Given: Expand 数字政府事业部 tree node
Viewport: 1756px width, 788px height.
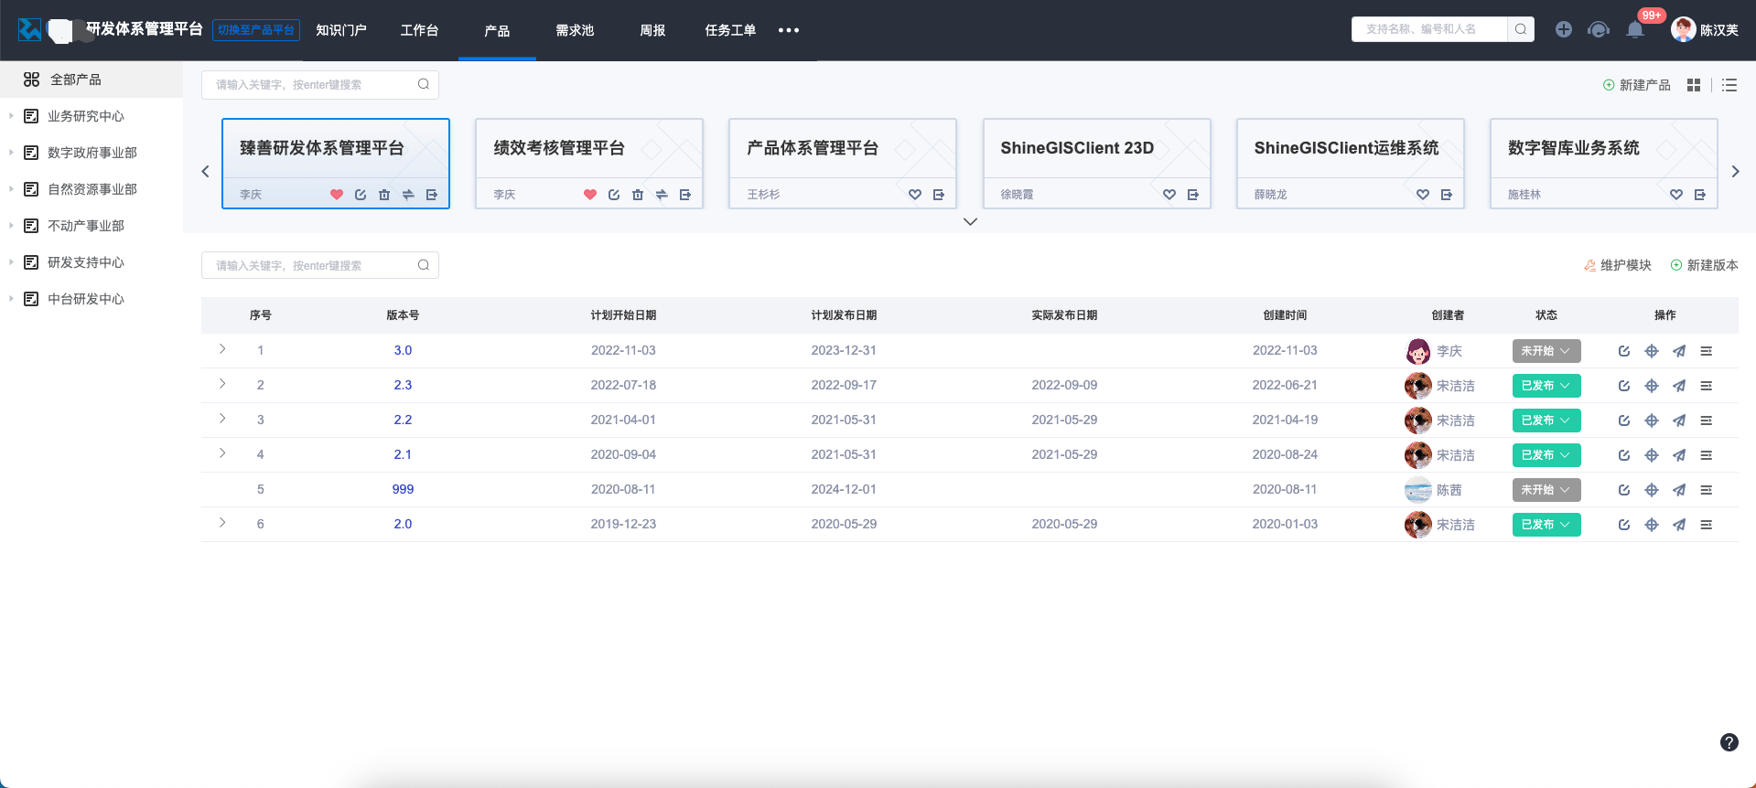Looking at the screenshot, I should point(11,153).
